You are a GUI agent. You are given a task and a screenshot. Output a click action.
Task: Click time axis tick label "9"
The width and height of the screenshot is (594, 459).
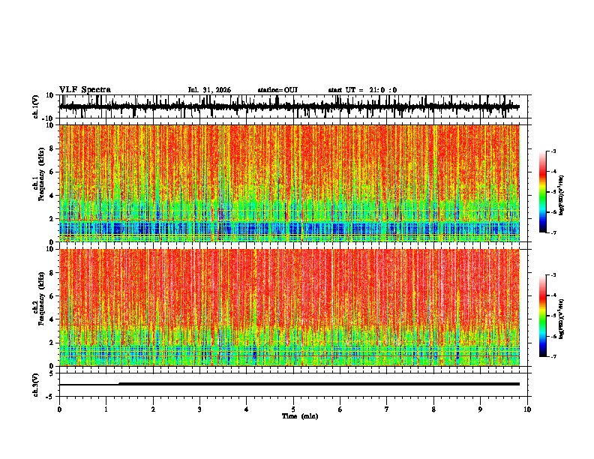[x=480, y=409]
